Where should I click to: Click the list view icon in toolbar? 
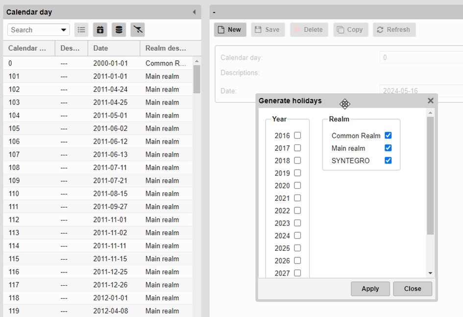pos(81,30)
